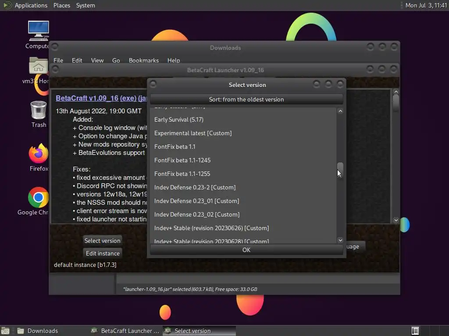Click Select version button in launcher
449x336 pixels.
102,241
